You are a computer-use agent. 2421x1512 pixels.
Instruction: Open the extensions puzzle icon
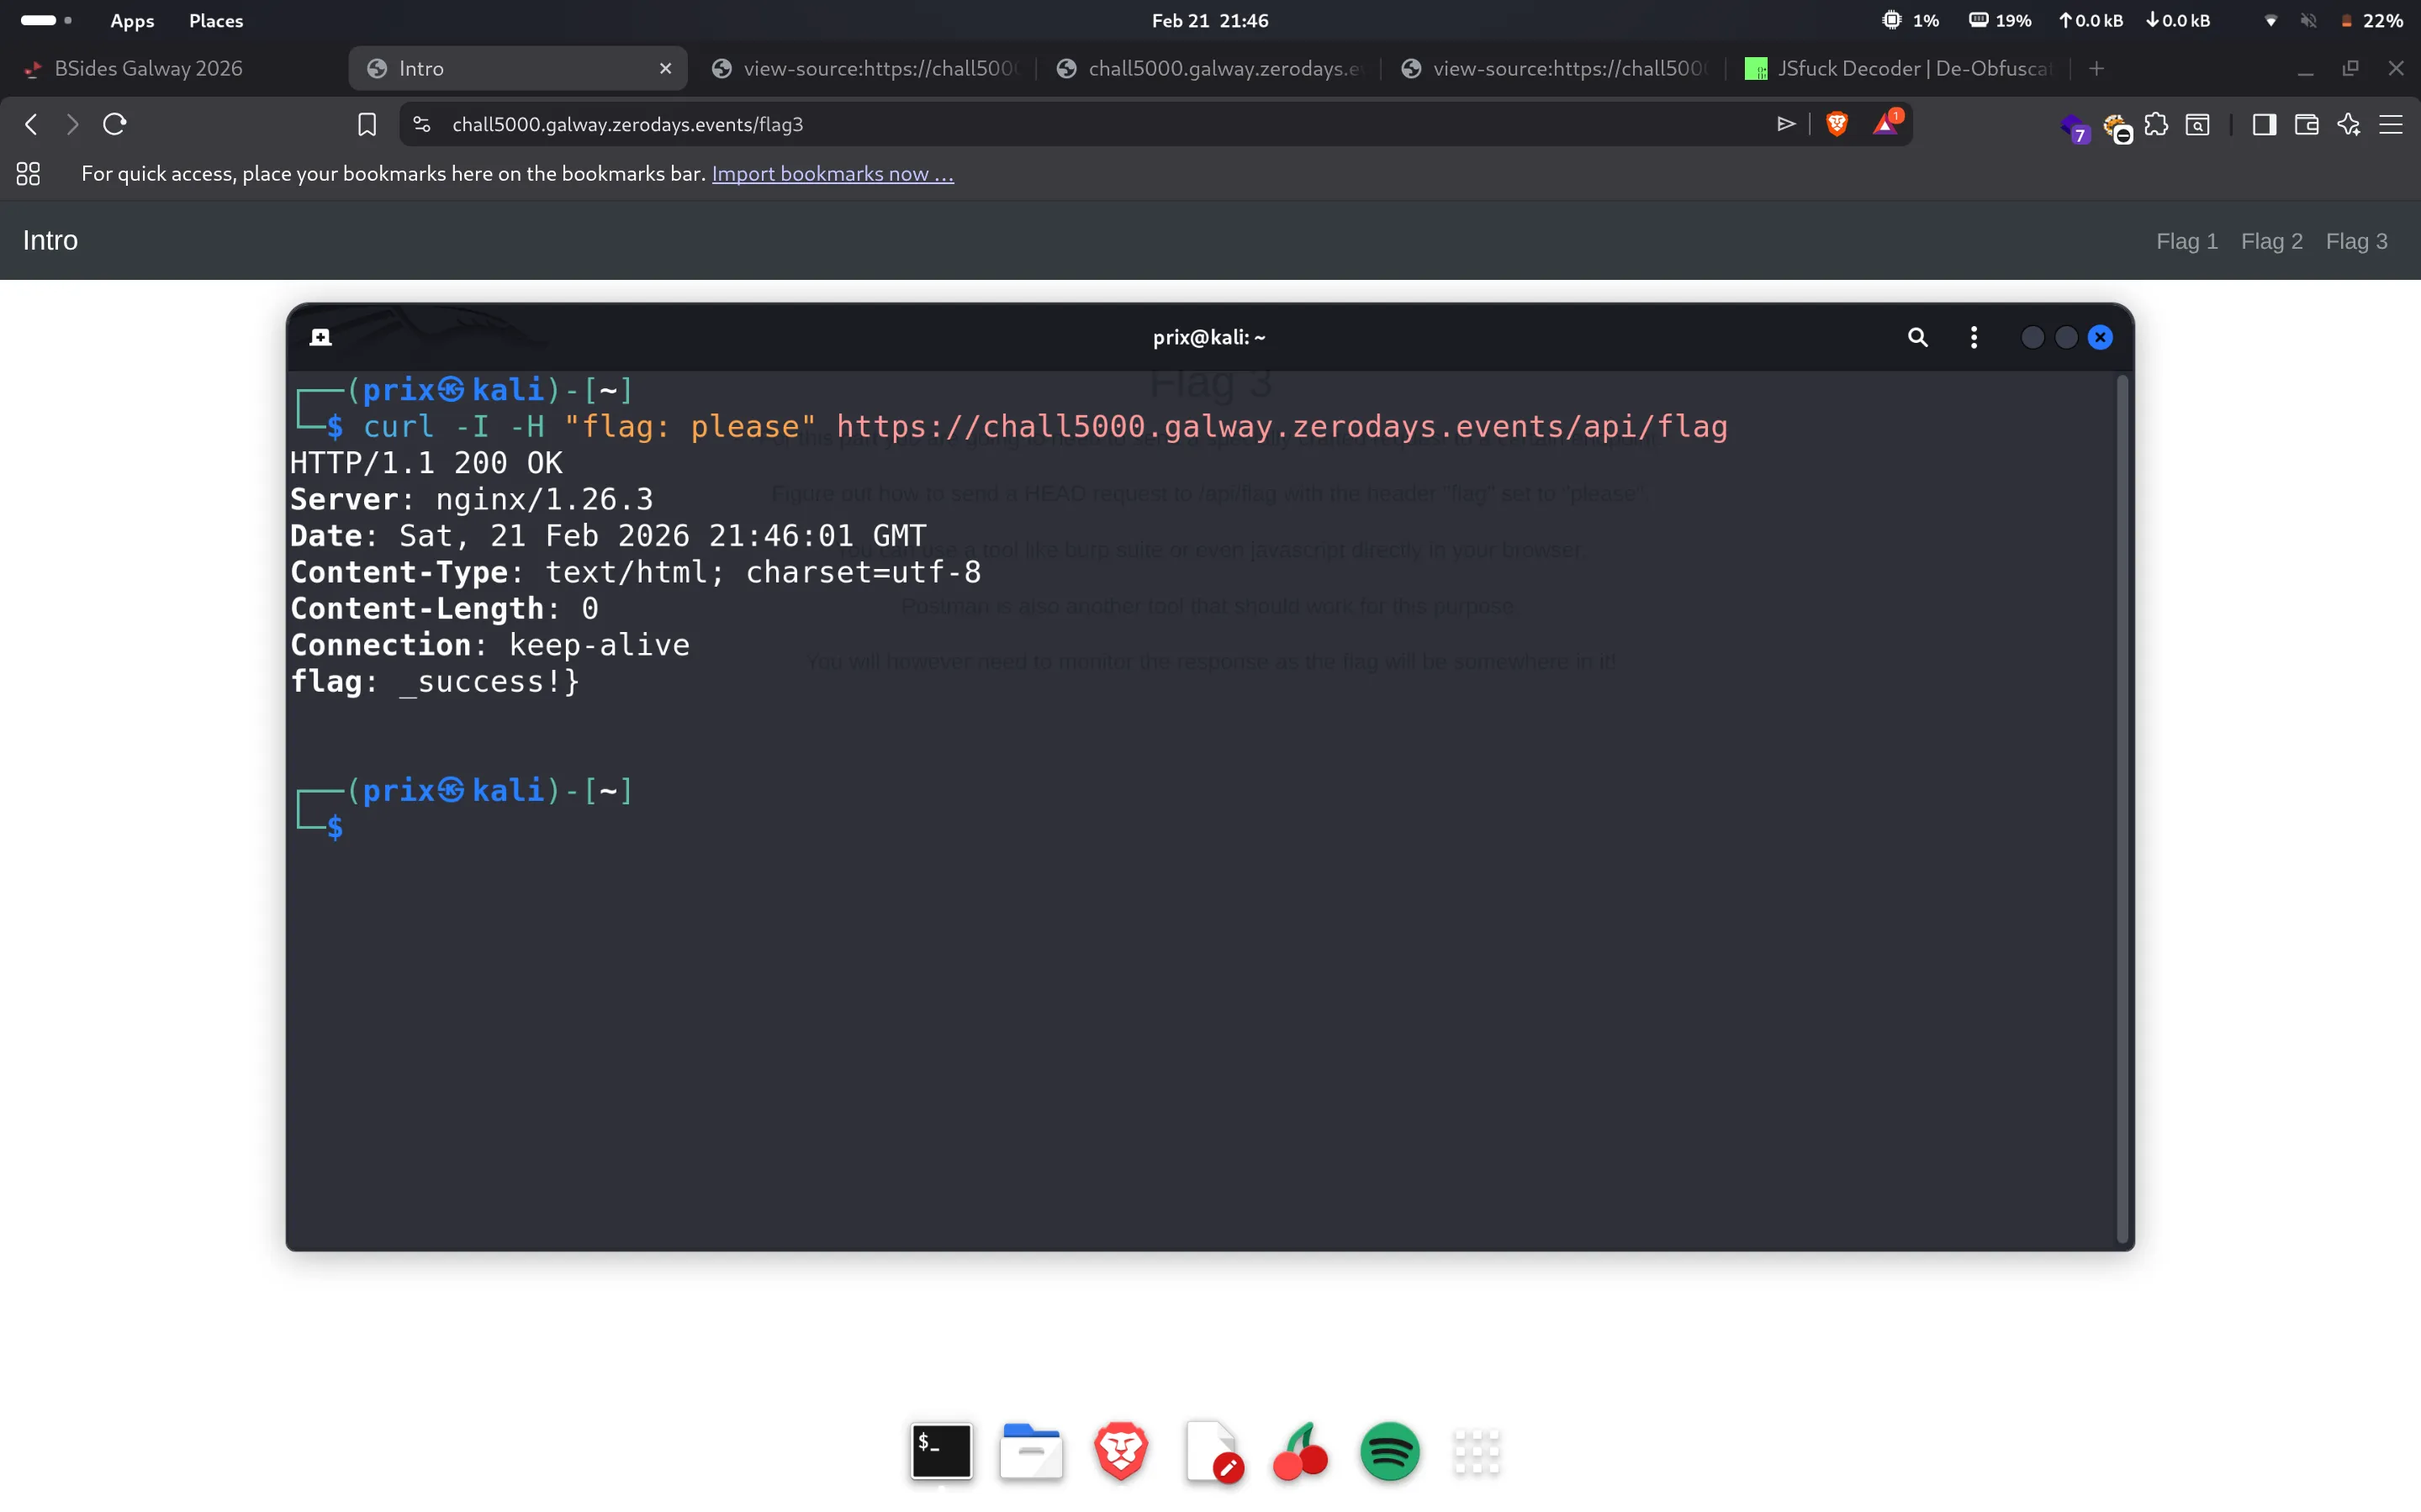tap(2158, 124)
